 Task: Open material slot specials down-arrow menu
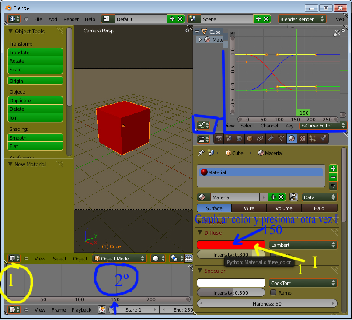(333, 186)
